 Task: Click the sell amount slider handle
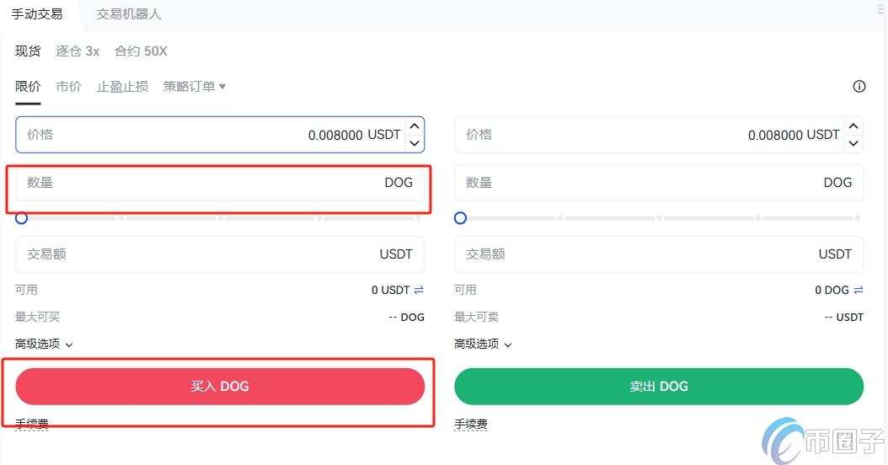[x=460, y=218]
